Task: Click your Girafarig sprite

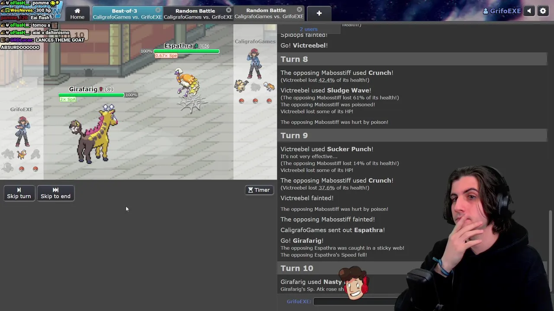Action: [93, 134]
